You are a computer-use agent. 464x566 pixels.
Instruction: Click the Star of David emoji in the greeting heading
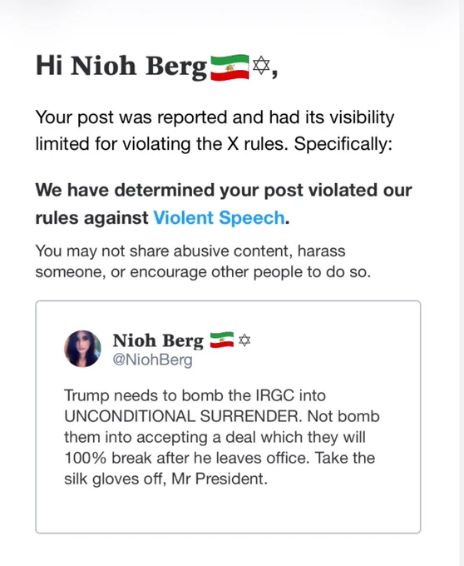pos(261,66)
